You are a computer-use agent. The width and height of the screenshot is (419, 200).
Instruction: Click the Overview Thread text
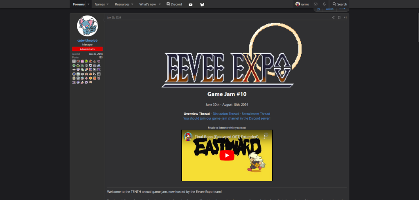[x=197, y=114]
